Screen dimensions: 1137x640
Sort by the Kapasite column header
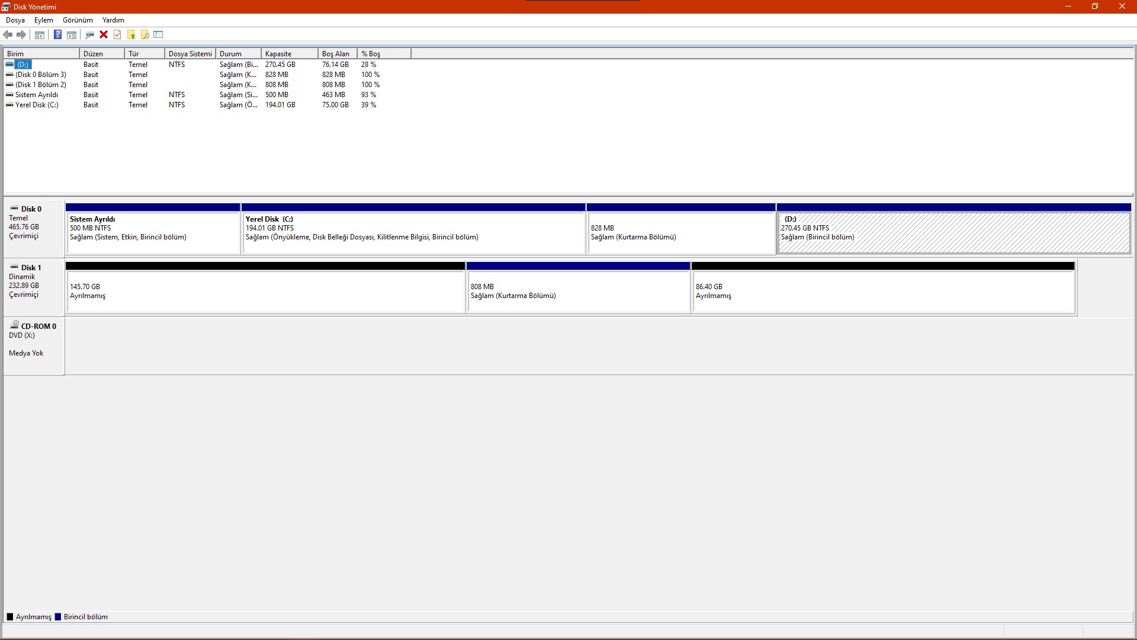click(290, 53)
